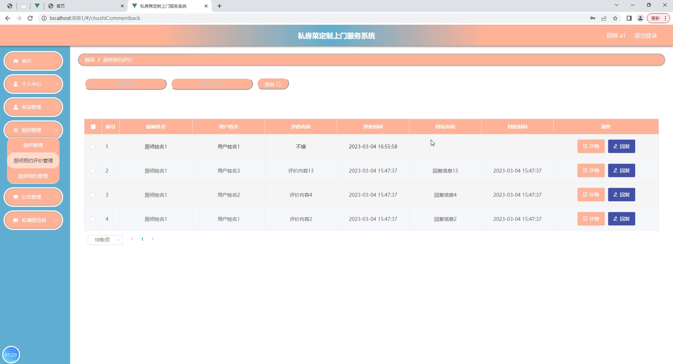The image size is (673, 364).
Task: Check the checkbox for row 1 (不错)
Action: click(x=93, y=147)
